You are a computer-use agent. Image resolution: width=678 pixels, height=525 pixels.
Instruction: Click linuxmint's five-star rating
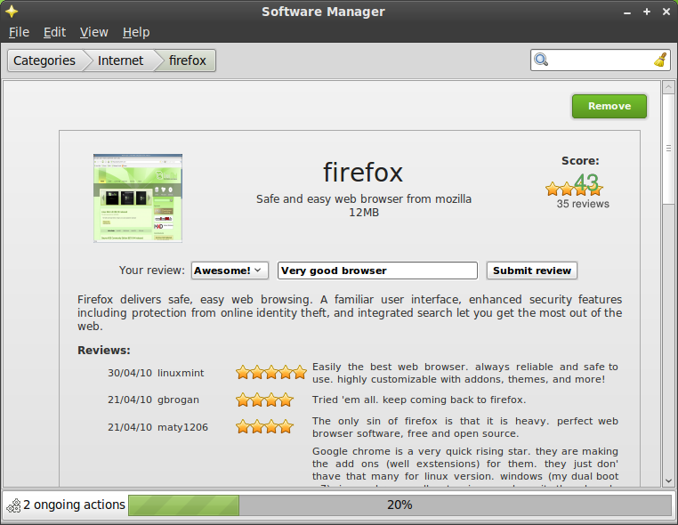tap(271, 372)
